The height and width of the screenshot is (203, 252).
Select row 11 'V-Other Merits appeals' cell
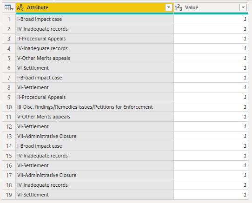tap(95, 117)
